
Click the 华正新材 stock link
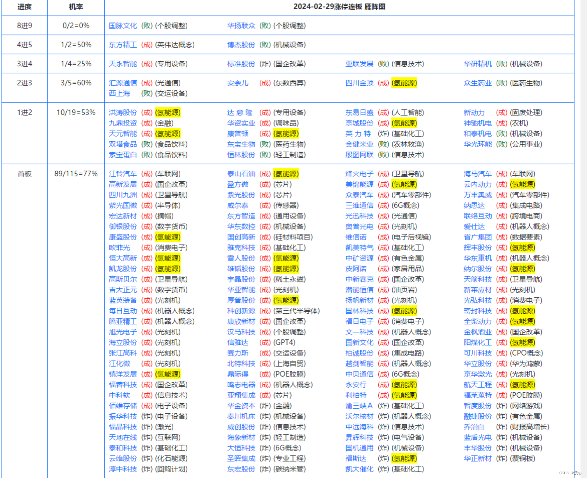(478, 459)
